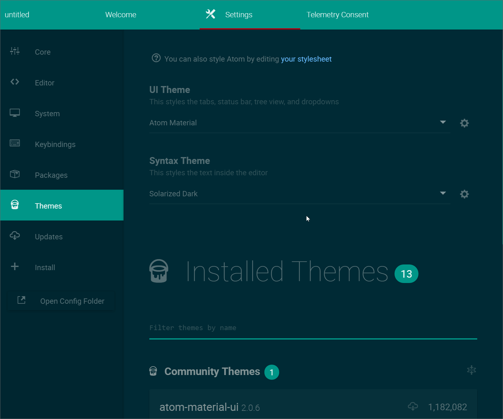This screenshot has height=419, width=503.
Task: Click the Installed Themes title
Action: [x=287, y=271]
